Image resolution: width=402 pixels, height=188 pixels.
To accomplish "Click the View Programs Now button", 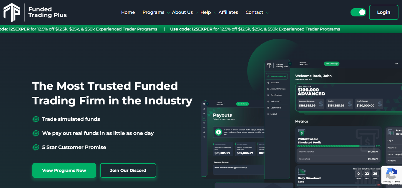I will click(x=64, y=170).
